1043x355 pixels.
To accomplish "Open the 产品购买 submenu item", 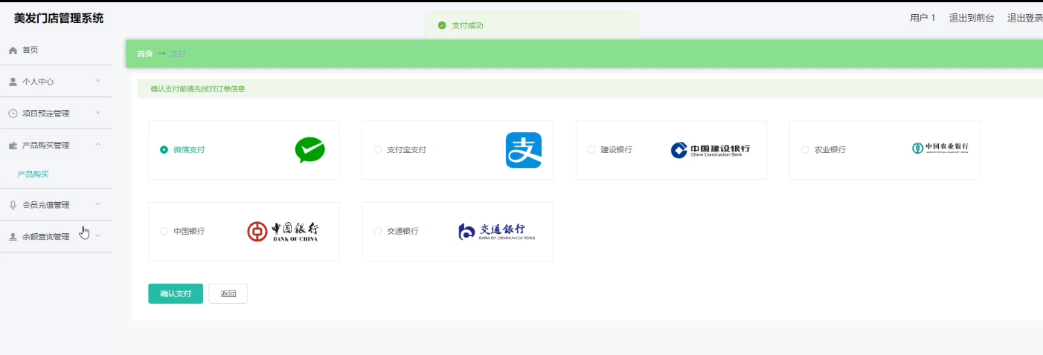I will 33,175.
